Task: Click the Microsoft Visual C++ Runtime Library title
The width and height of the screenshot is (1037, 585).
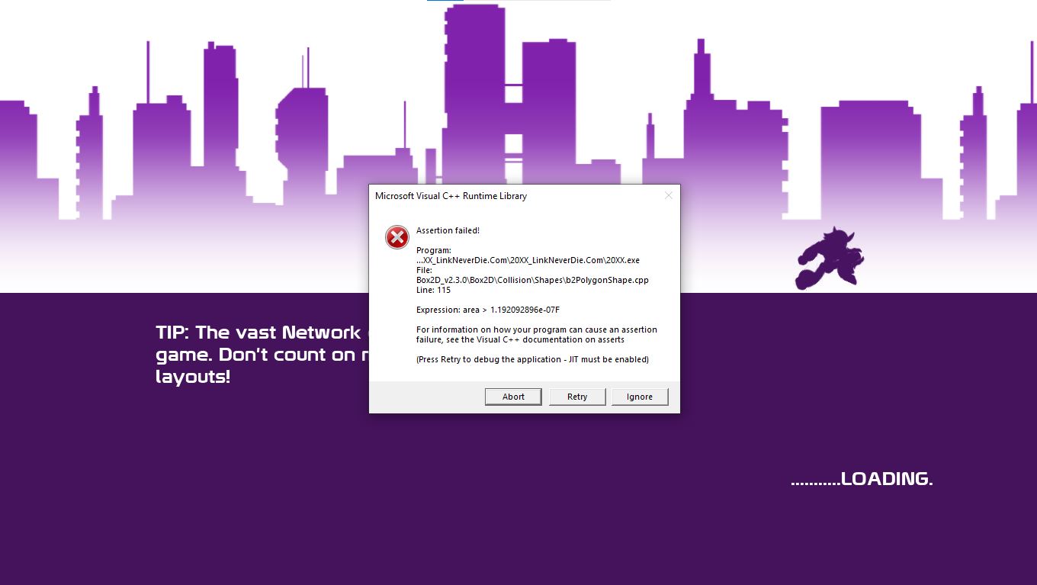Action: coord(451,196)
